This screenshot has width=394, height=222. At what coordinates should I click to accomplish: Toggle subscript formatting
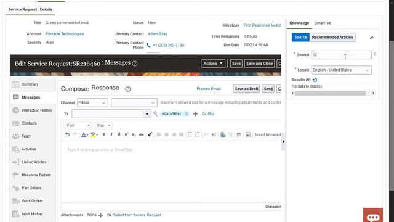coord(134,134)
